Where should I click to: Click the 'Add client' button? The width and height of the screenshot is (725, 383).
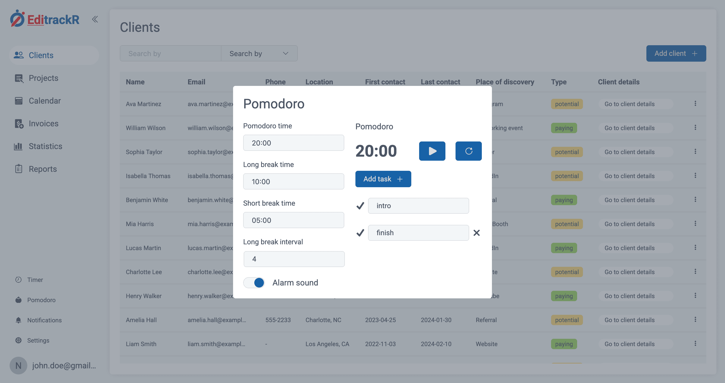point(676,53)
